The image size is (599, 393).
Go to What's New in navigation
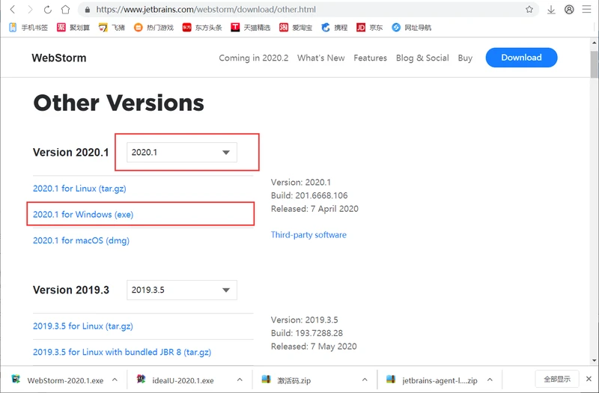[x=320, y=58]
